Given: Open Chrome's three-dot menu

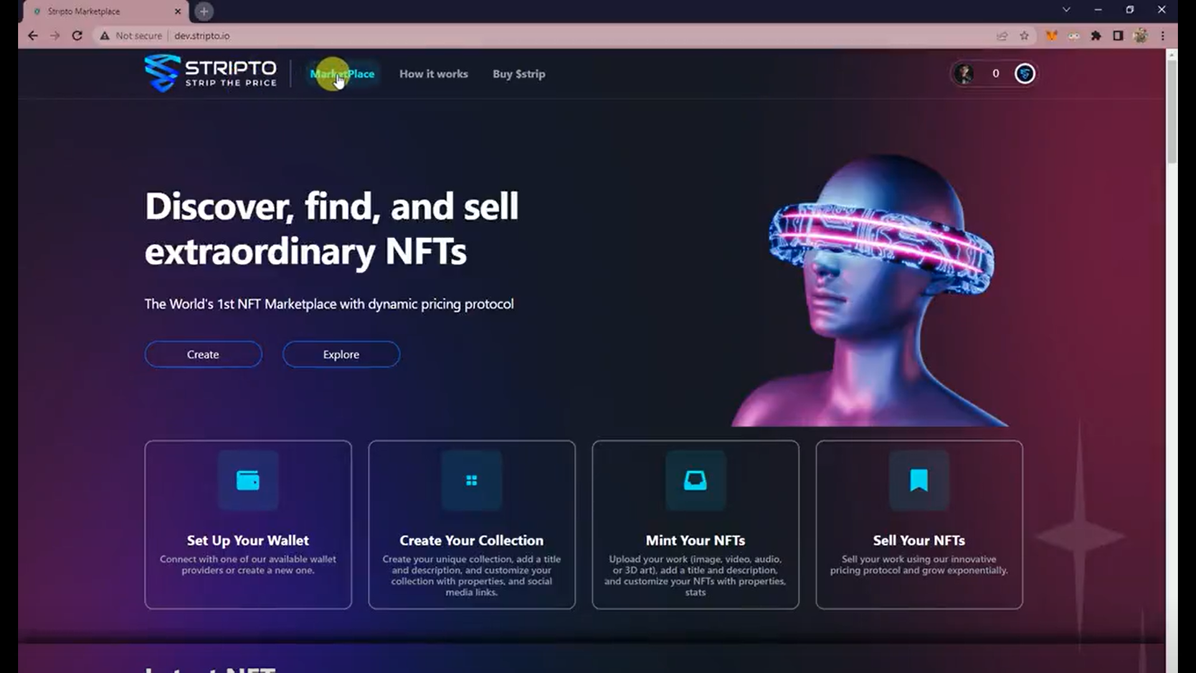Looking at the screenshot, I should click(1162, 36).
